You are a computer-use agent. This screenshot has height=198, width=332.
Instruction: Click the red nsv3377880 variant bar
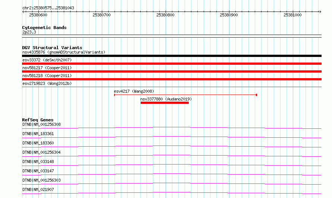(x=165, y=103)
